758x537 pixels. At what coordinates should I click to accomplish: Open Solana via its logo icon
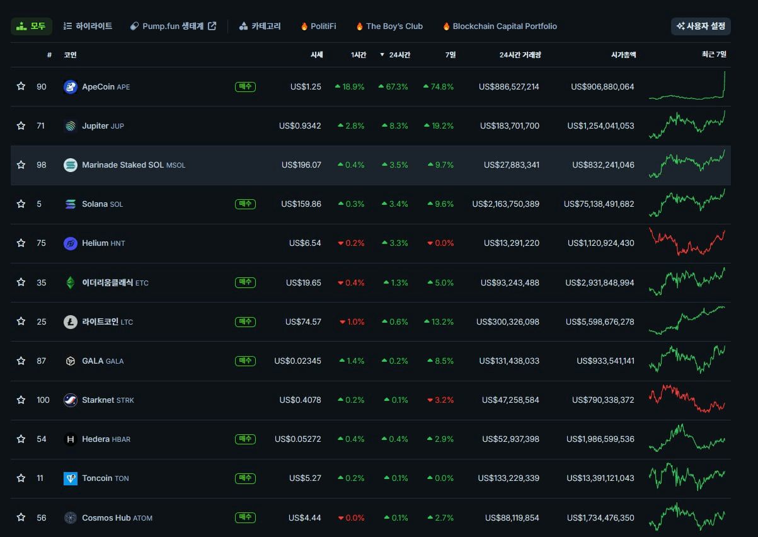[x=71, y=204]
